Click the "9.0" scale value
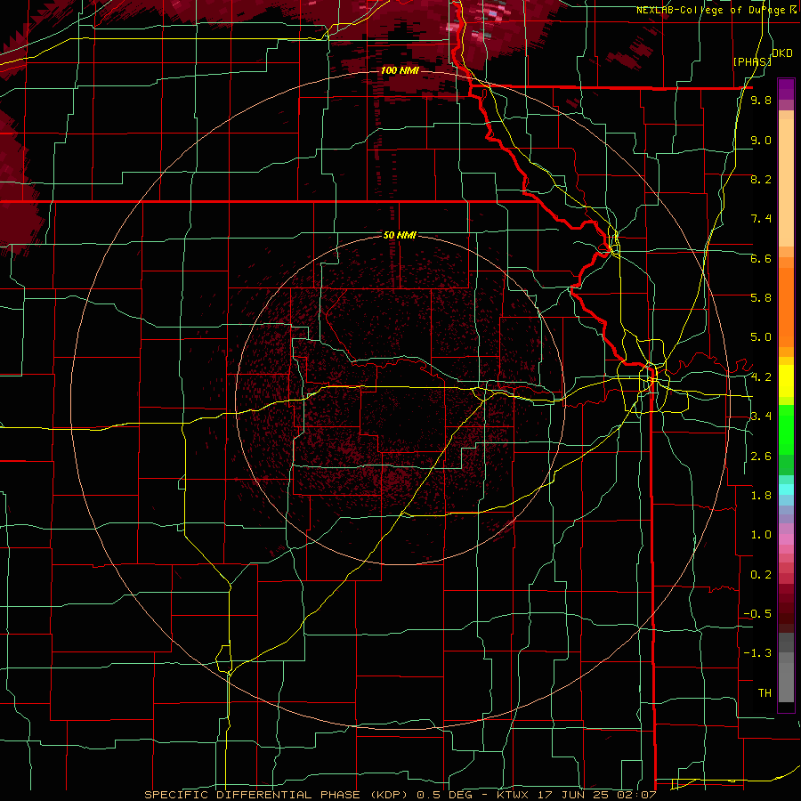The width and height of the screenshot is (801, 801). point(761,140)
